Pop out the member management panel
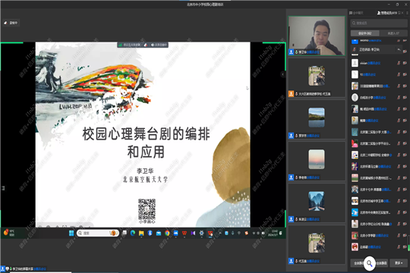 click(x=399, y=13)
